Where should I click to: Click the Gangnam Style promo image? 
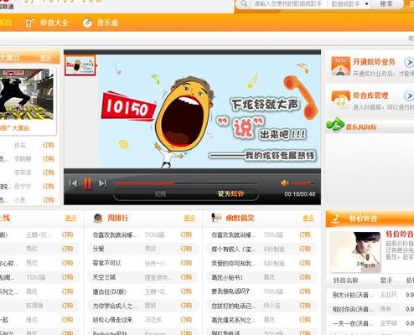[27, 95]
